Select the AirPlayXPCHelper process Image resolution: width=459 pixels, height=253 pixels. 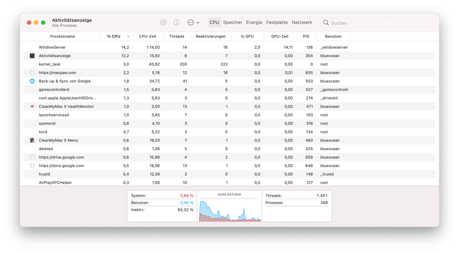tap(229, 182)
